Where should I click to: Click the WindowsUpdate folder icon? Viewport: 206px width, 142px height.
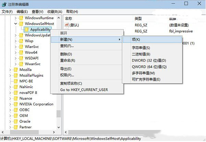point(21,35)
